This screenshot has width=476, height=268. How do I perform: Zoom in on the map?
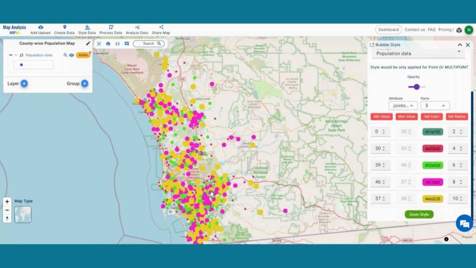click(7, 202)
